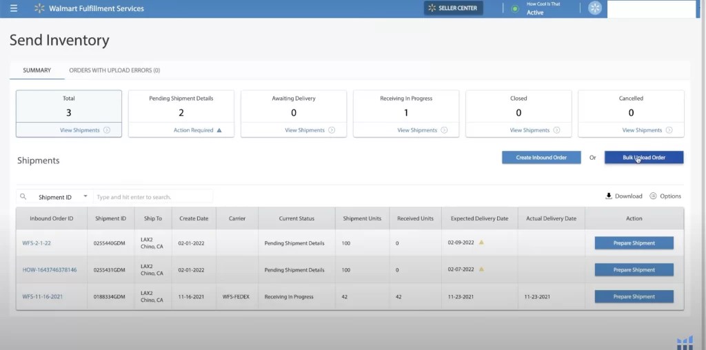Click arrow icon in Receiving In Progress card
The image size is (706, 350).
445,130
